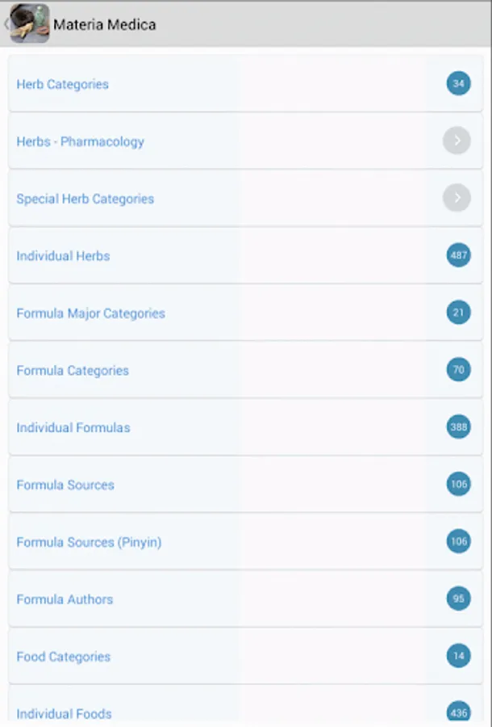This screenshot has height=727, width=492.
Task: Go back using header back arrow
Action: coord(6,24)
